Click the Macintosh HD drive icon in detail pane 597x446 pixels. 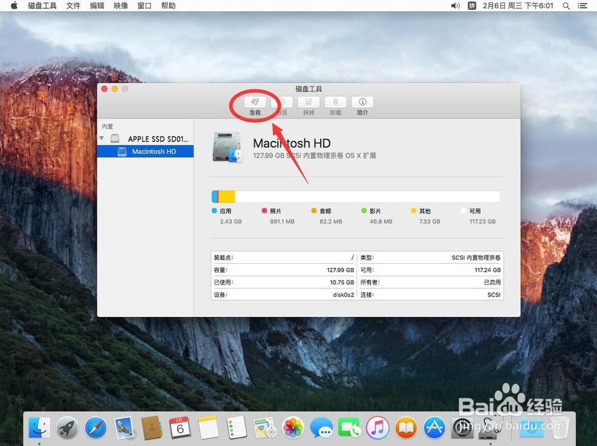coord(227,147)
